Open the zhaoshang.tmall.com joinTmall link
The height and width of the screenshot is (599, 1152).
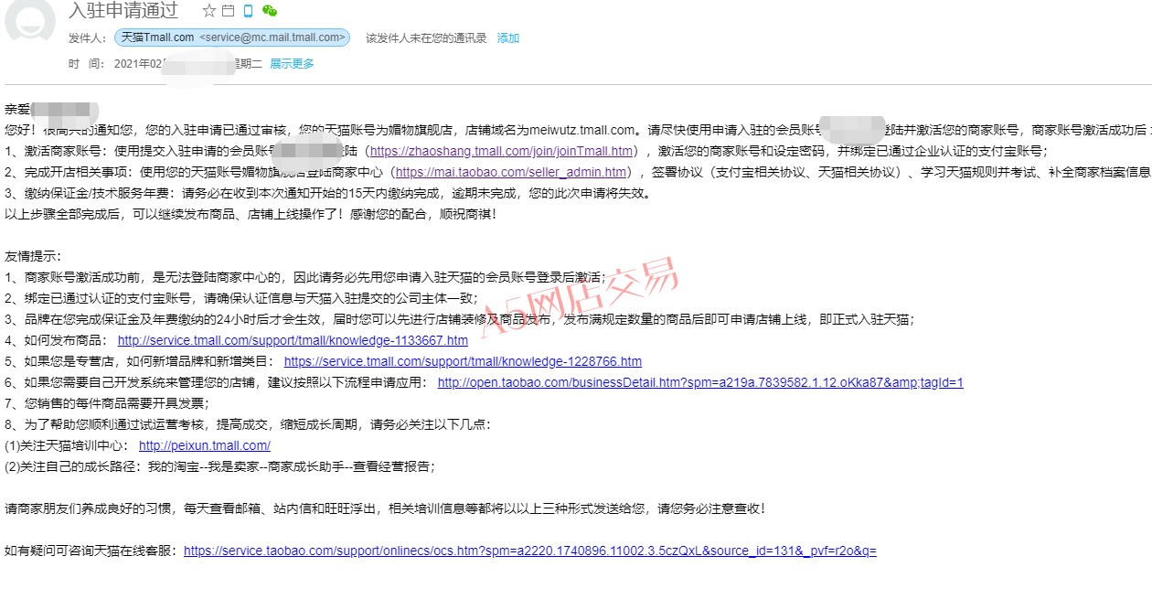(502, 151)
